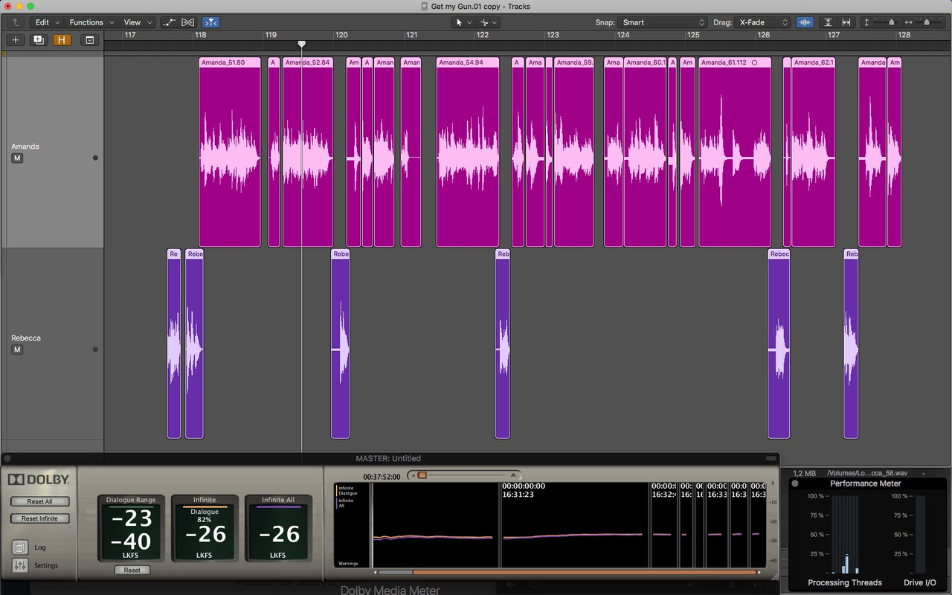Mute the Amanda track
Viewport: 952px width, 595px height.
[x=17, y=158]
